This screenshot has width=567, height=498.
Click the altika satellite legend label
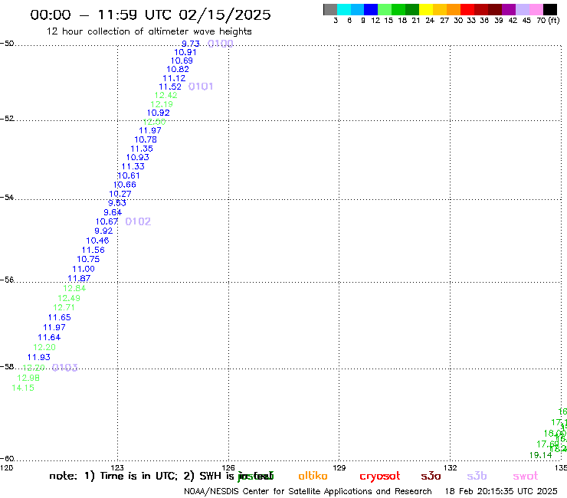(313, 476)
